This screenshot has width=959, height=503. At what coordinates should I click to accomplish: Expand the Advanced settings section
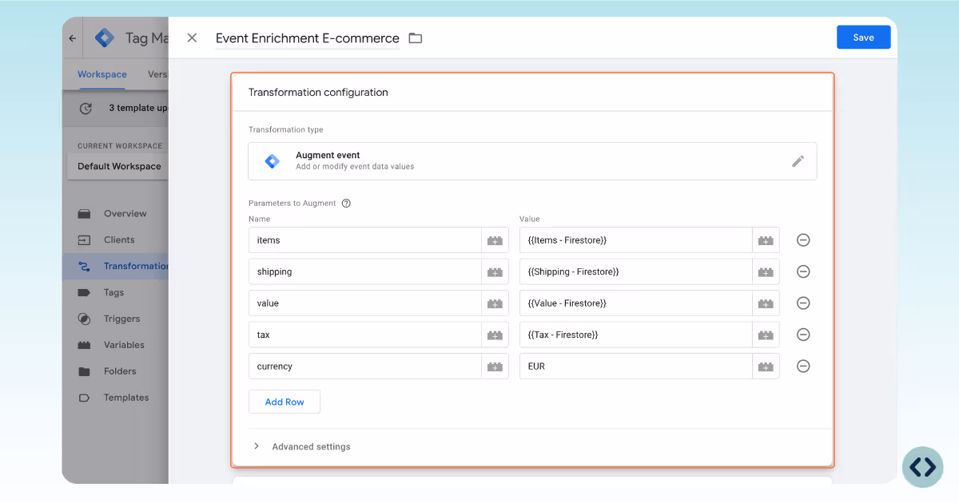click(302, 446)
